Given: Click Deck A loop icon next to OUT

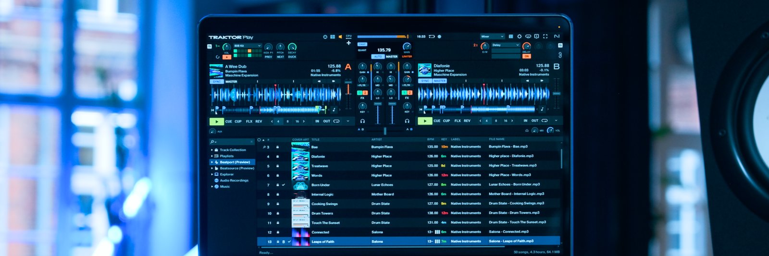Looking at the screenshot, I should click(x=336, y=121).
